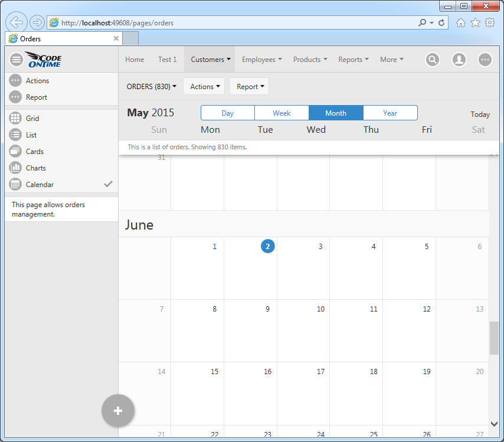Open the hamburger menu beside Code OnTime logo
The height and width of the screenshot is (442, 504).
tap(17, 60)
